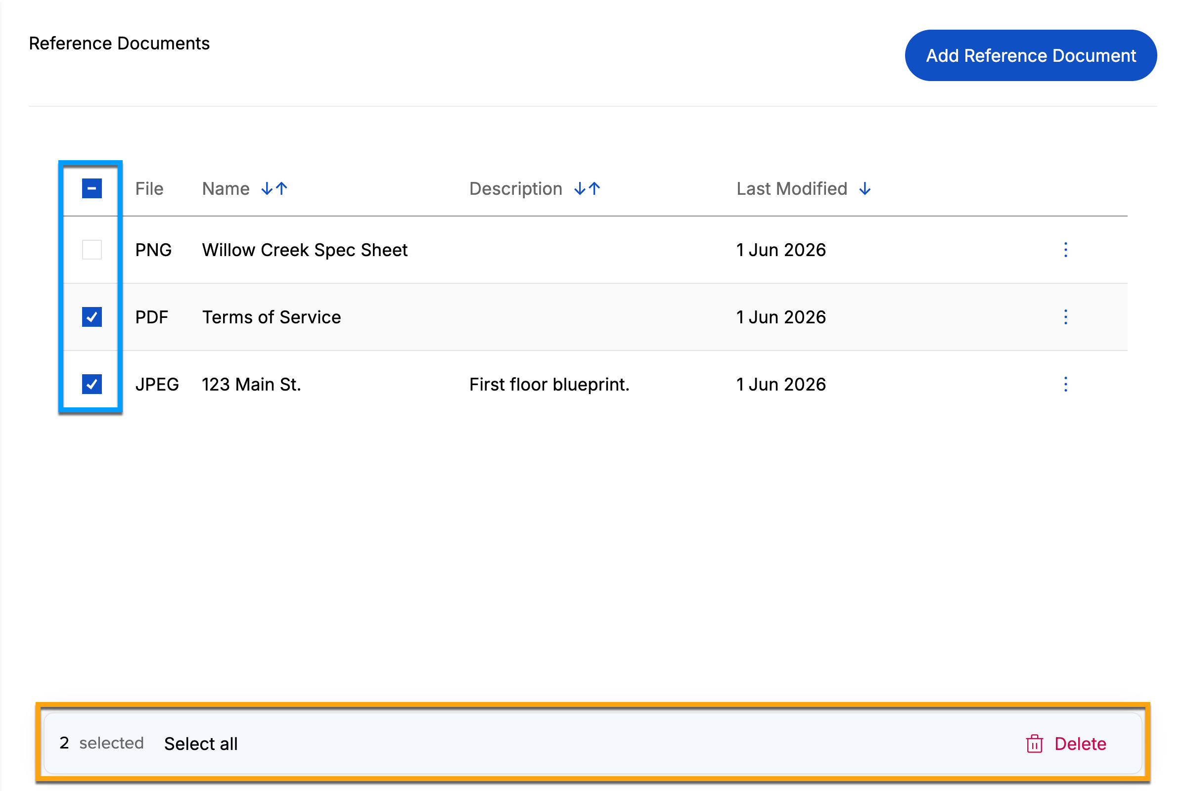Click the date in the 123 Main St. row

781,384
